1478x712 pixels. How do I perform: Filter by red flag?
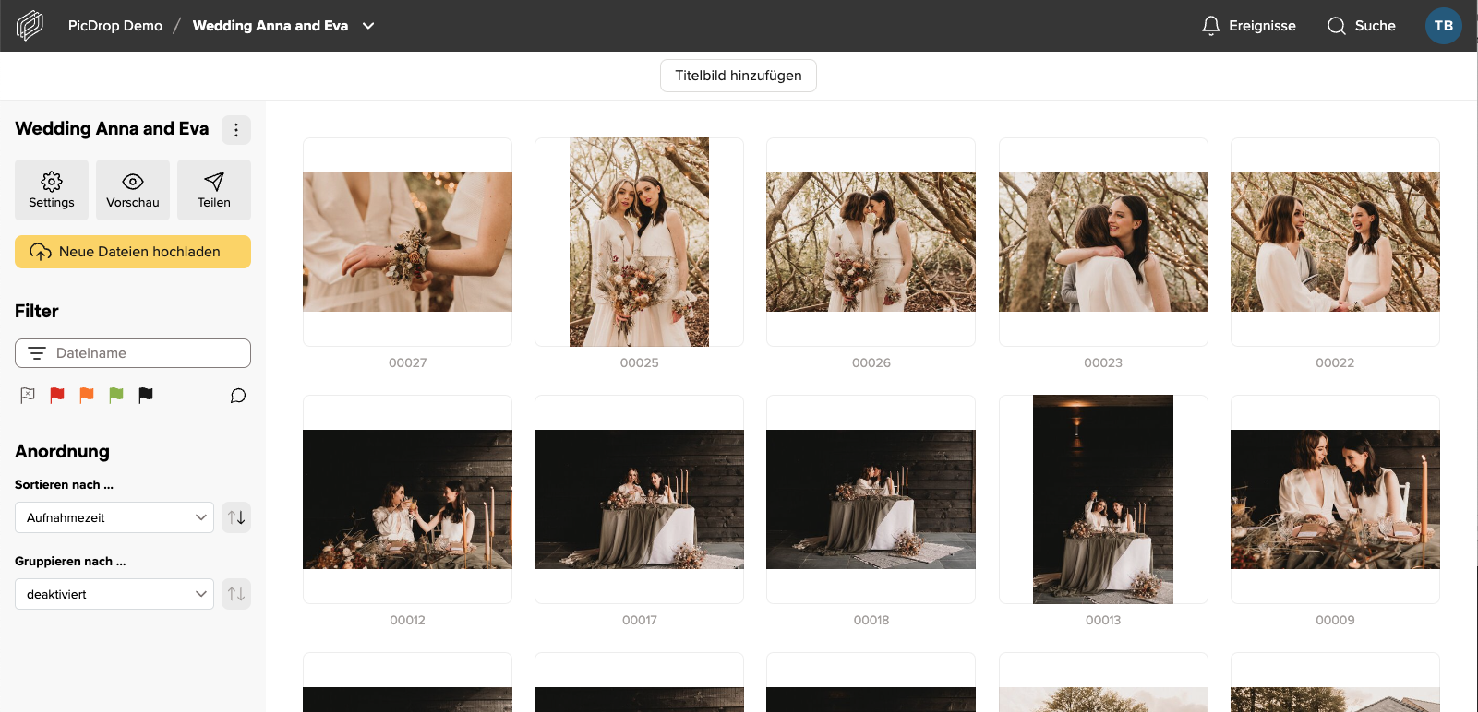click(x=57, y=395)
